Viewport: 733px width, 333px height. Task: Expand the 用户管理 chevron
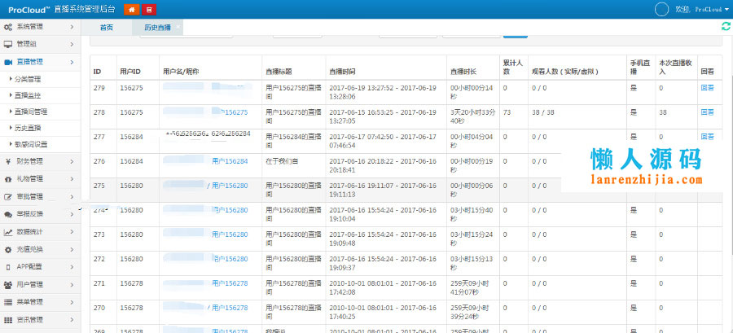(x=72, y=285)
